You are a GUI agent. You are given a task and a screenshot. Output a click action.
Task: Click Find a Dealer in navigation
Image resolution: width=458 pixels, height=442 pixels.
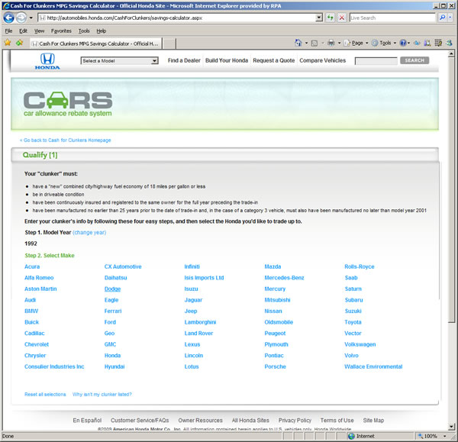click(x=183, y=60)
